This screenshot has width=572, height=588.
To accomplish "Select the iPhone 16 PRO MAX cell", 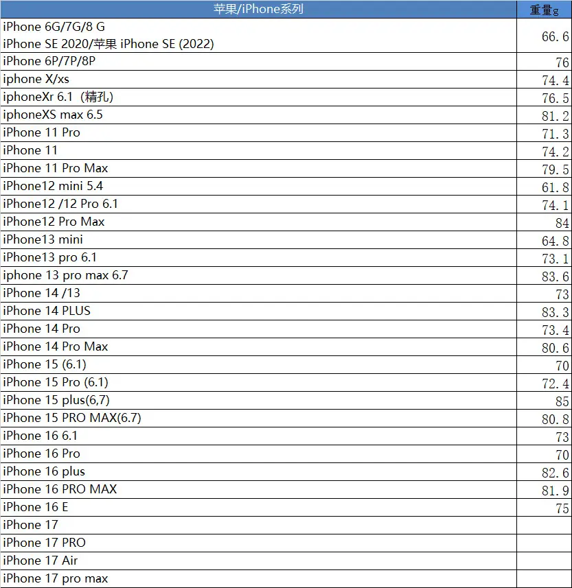I will (258, 489).
